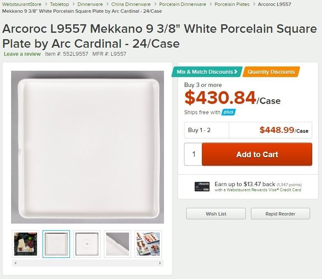Screen dimensions: 322x279
Task: Click the Rapid Reorder button
Action: 280,214
